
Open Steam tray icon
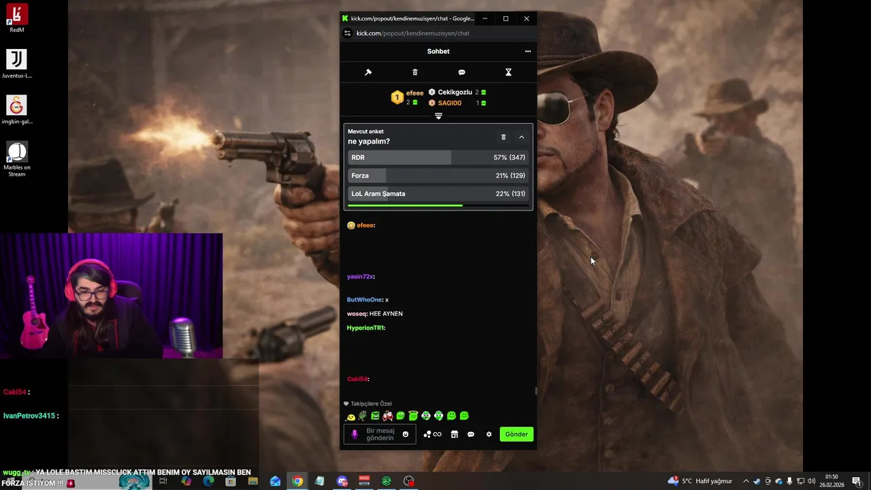pos(757,481)
